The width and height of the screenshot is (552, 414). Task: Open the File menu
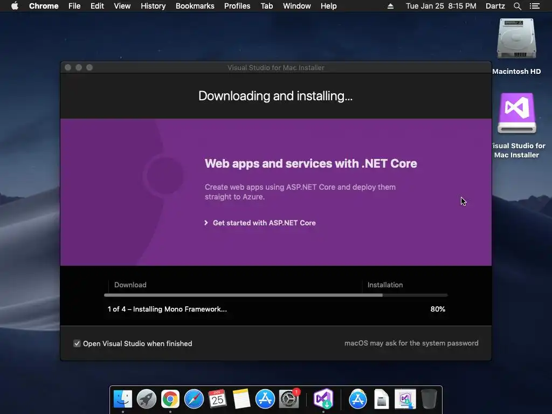74,6
